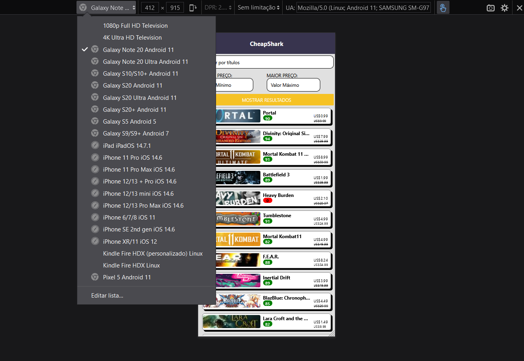Click Safari icon beside iPad iPadOS 14.7.1

(x=95, y=145)
